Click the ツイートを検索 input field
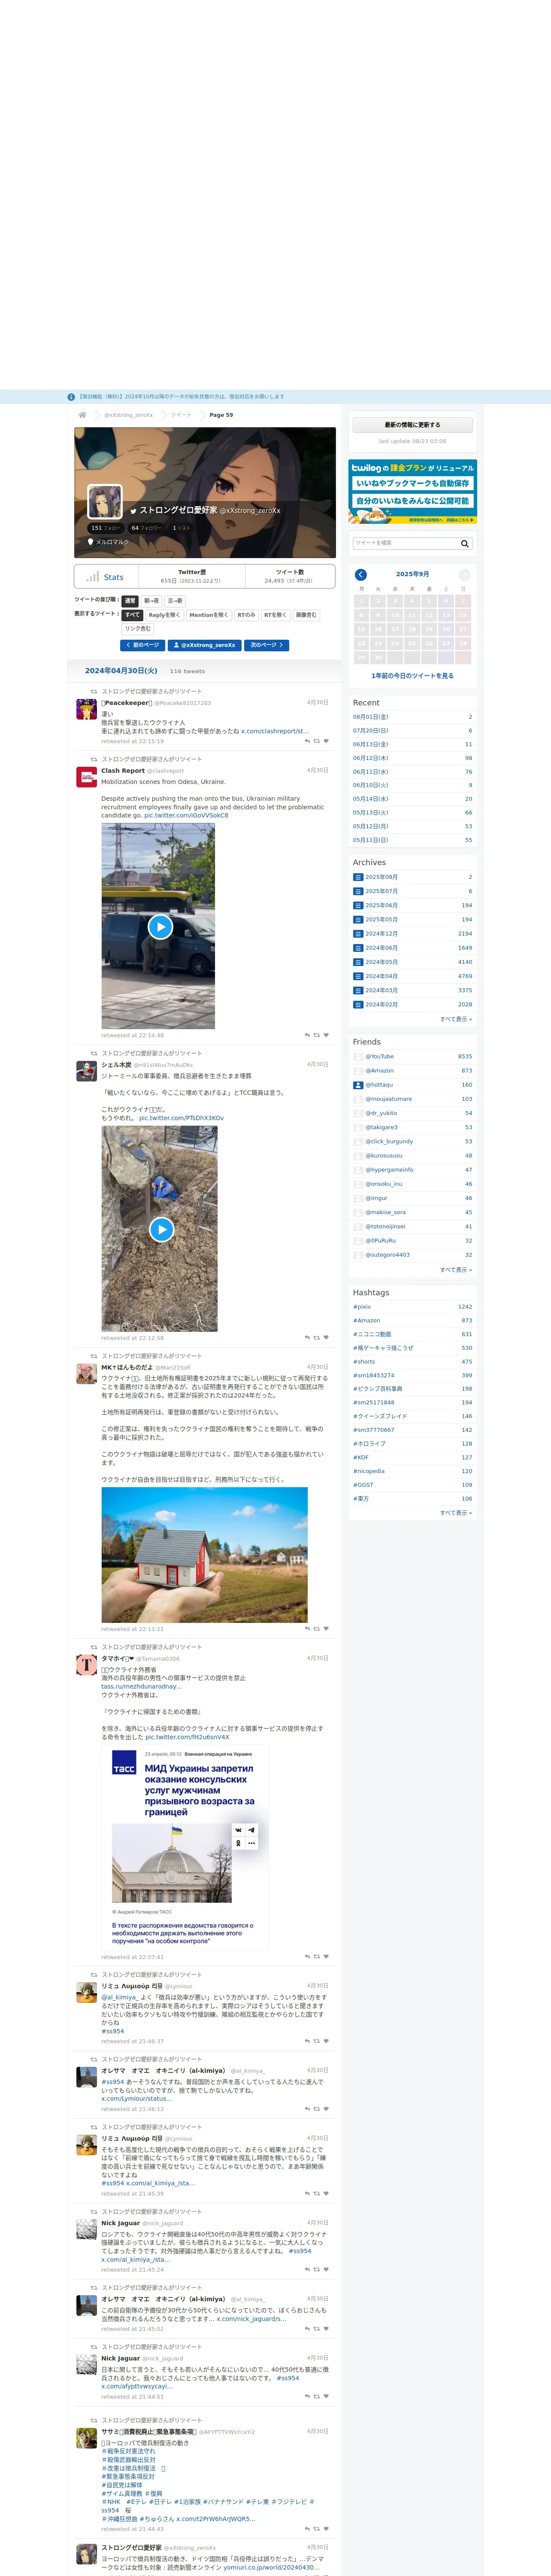Screen dimensions: 551x2576 click(x=405, y=543)
